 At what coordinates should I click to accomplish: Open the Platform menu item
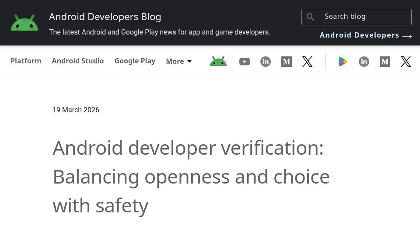click(x=26, y=61)
